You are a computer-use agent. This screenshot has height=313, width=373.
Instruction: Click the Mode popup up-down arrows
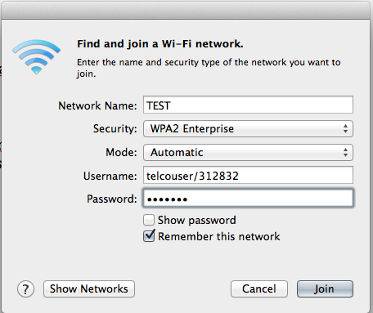pyautogui.click(x=345, y=152)
